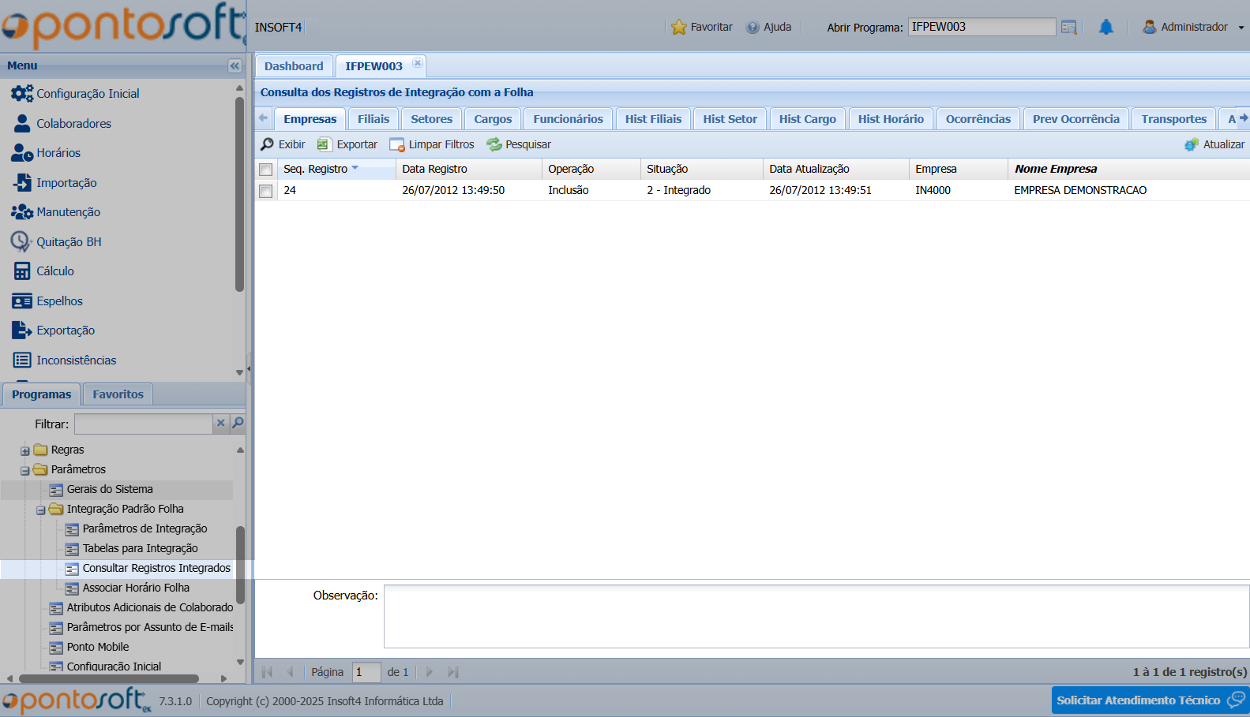
Task: Click the Observação text area
Action: (x=816, y=616)
